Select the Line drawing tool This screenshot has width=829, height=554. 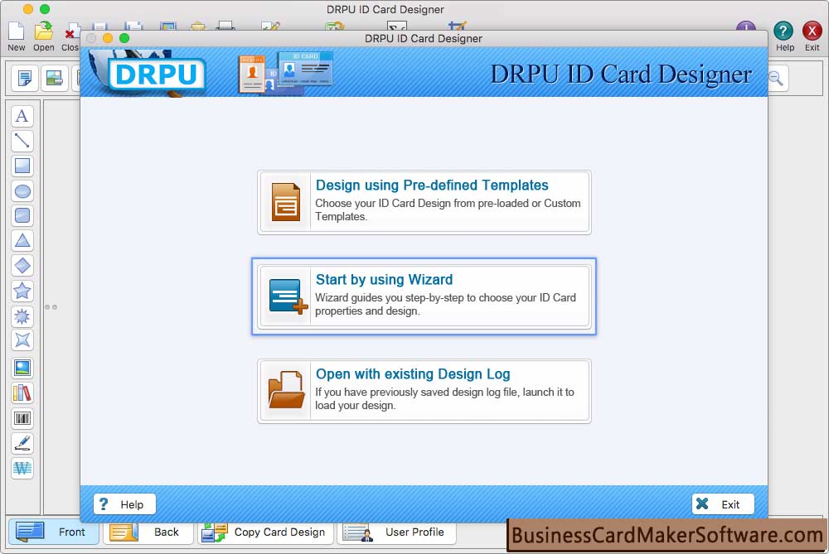[x=22, y=141]
